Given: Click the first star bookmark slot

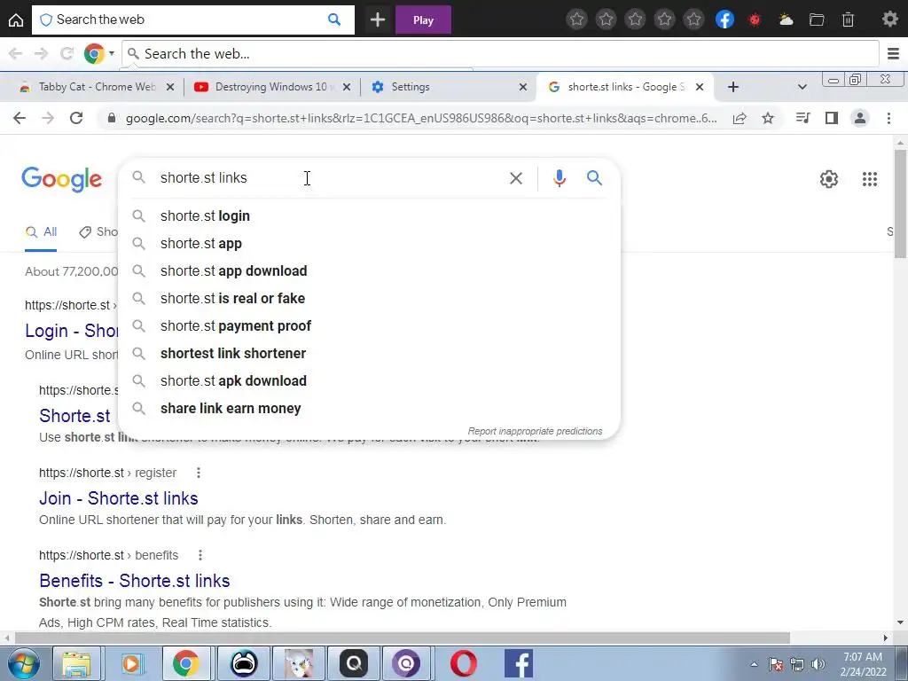Looking at the screenshot, I should pyautogui.click(x=576, y=20).
